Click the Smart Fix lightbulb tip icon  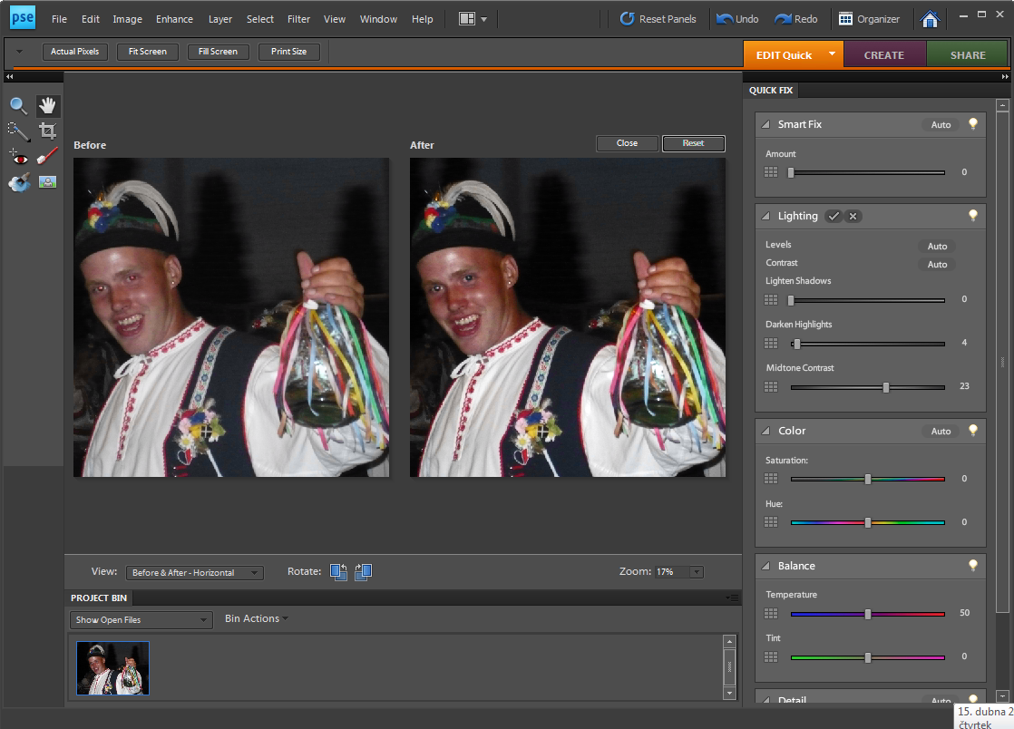click(972, 124)
